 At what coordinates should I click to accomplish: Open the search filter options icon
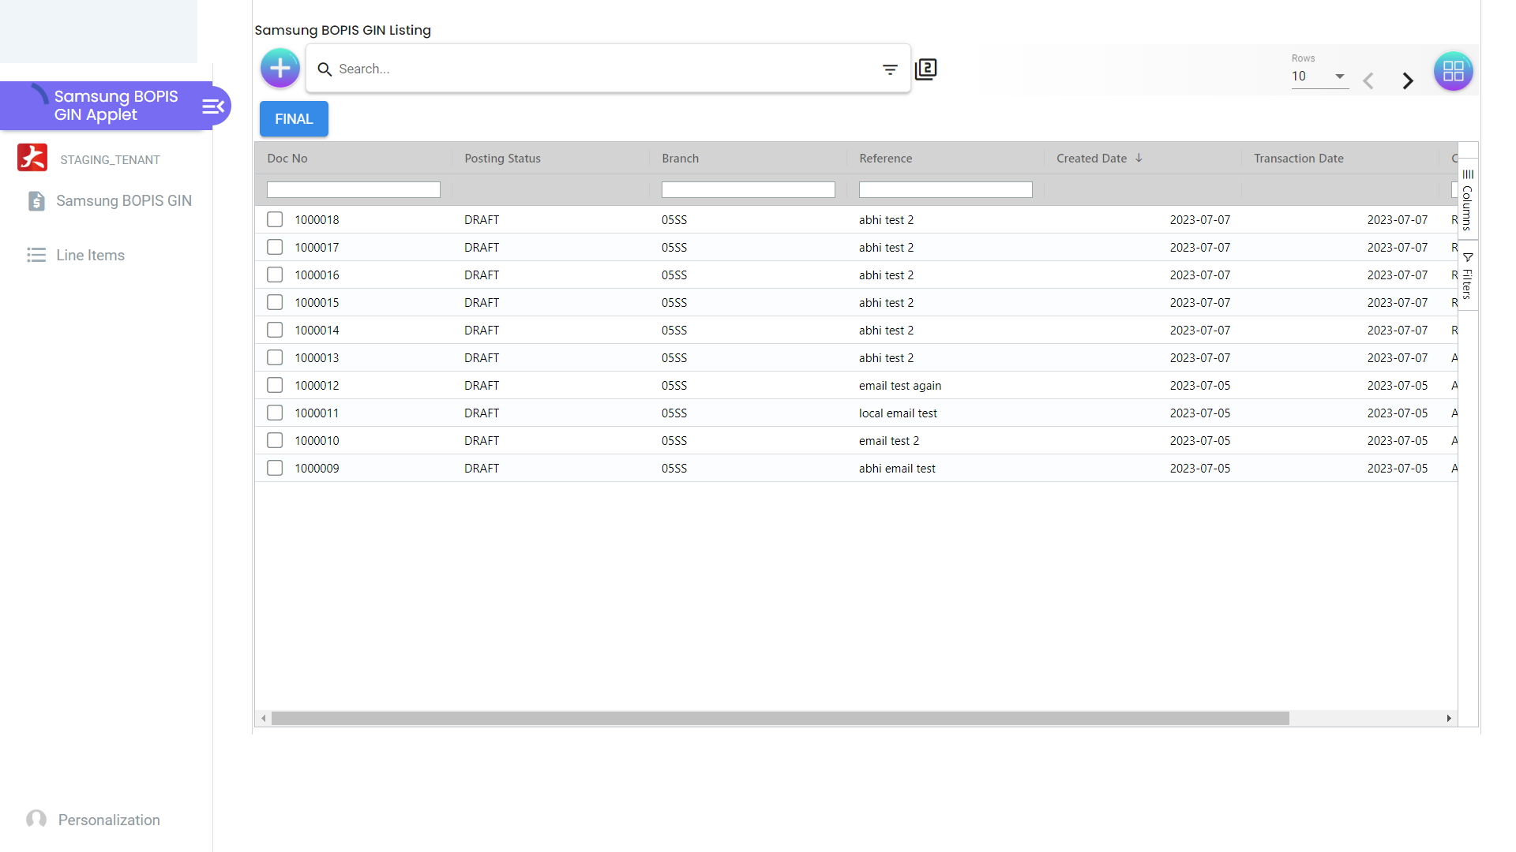(890, 69)
